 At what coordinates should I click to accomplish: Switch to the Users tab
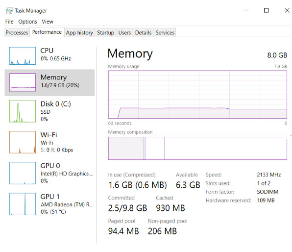124,33
